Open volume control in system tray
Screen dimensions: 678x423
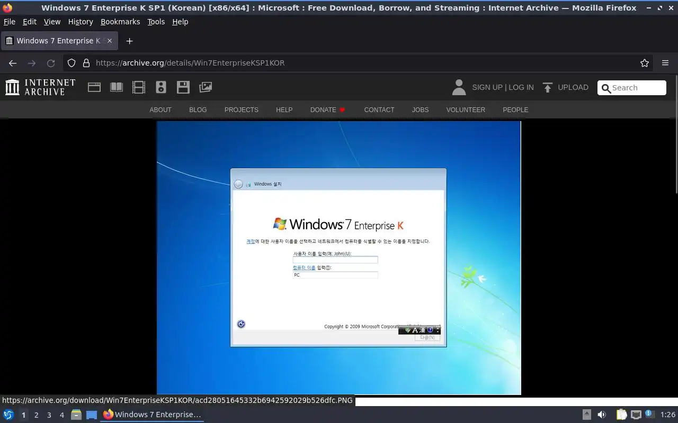tap(602, 415)
